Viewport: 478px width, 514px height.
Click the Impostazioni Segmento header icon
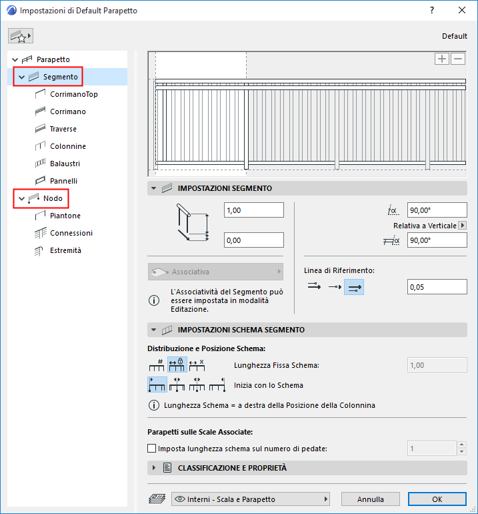pos(167,188)
